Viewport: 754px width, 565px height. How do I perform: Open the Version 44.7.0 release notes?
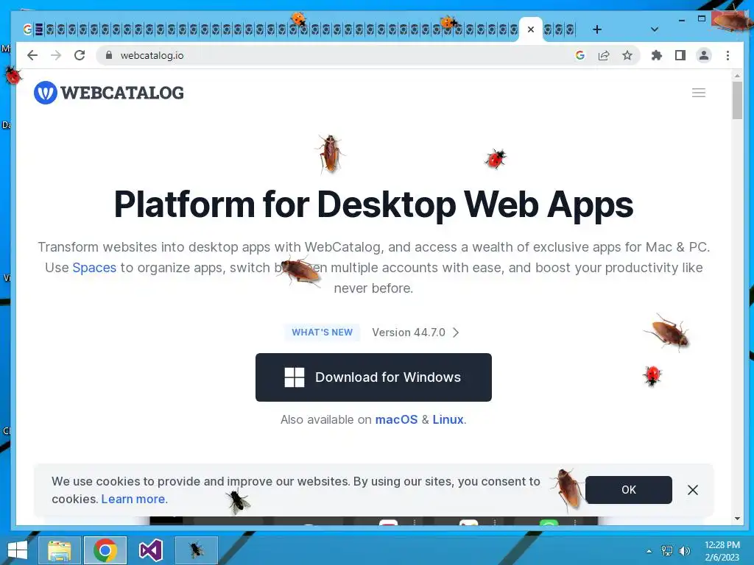(415, 333)
